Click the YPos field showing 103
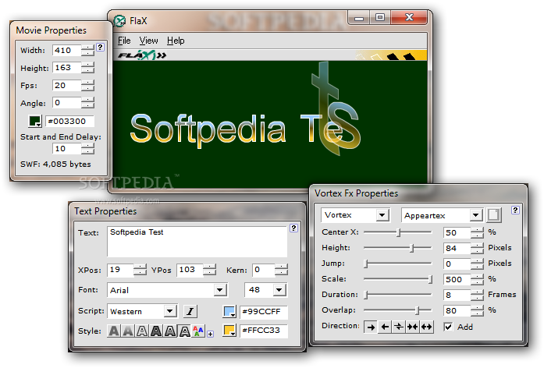The width and height of the screenshot is (544, 368). pyautogui.click(x=190, y=270)
